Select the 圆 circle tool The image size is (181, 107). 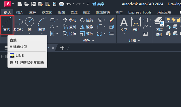point(30,24)
